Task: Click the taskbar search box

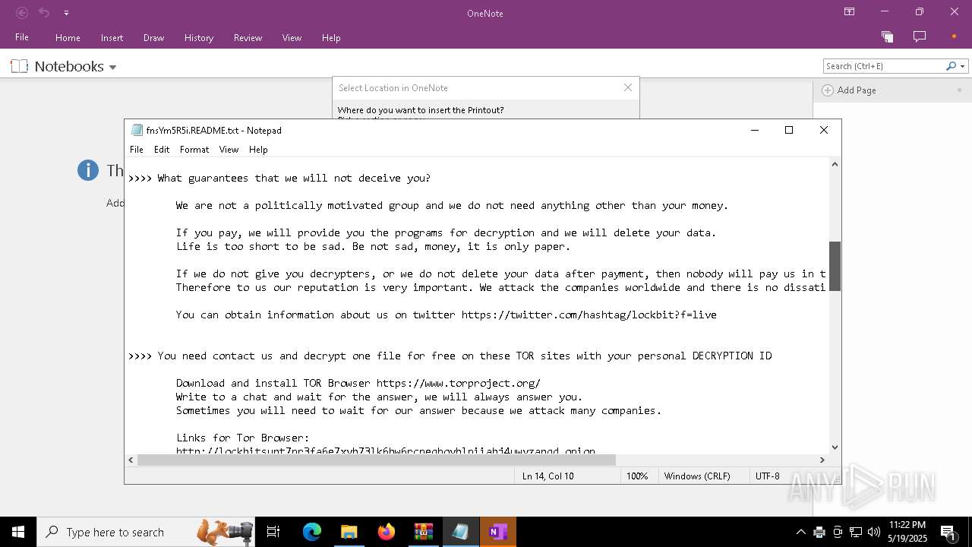Action: pos(147,532)
